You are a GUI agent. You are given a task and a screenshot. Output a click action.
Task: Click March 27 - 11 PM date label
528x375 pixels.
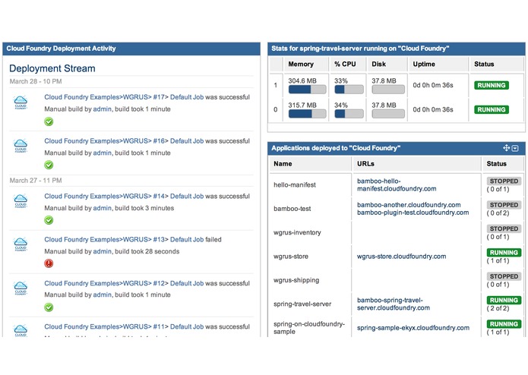[x=36, y=181]
